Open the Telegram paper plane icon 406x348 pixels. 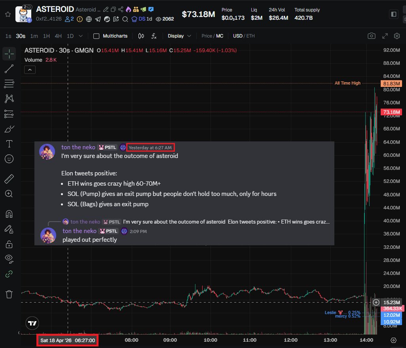[98, 19]
